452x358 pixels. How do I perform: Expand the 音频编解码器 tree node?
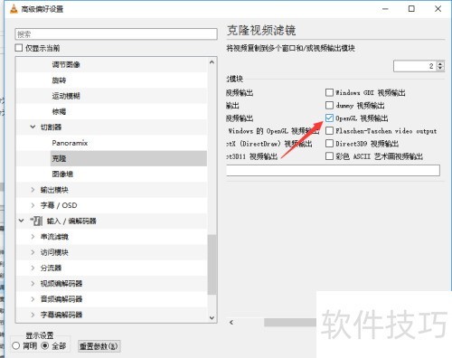pyautogui.click(x=33, y=299)
